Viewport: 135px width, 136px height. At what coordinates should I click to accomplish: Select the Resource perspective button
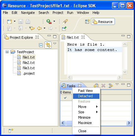pos(103,21)
